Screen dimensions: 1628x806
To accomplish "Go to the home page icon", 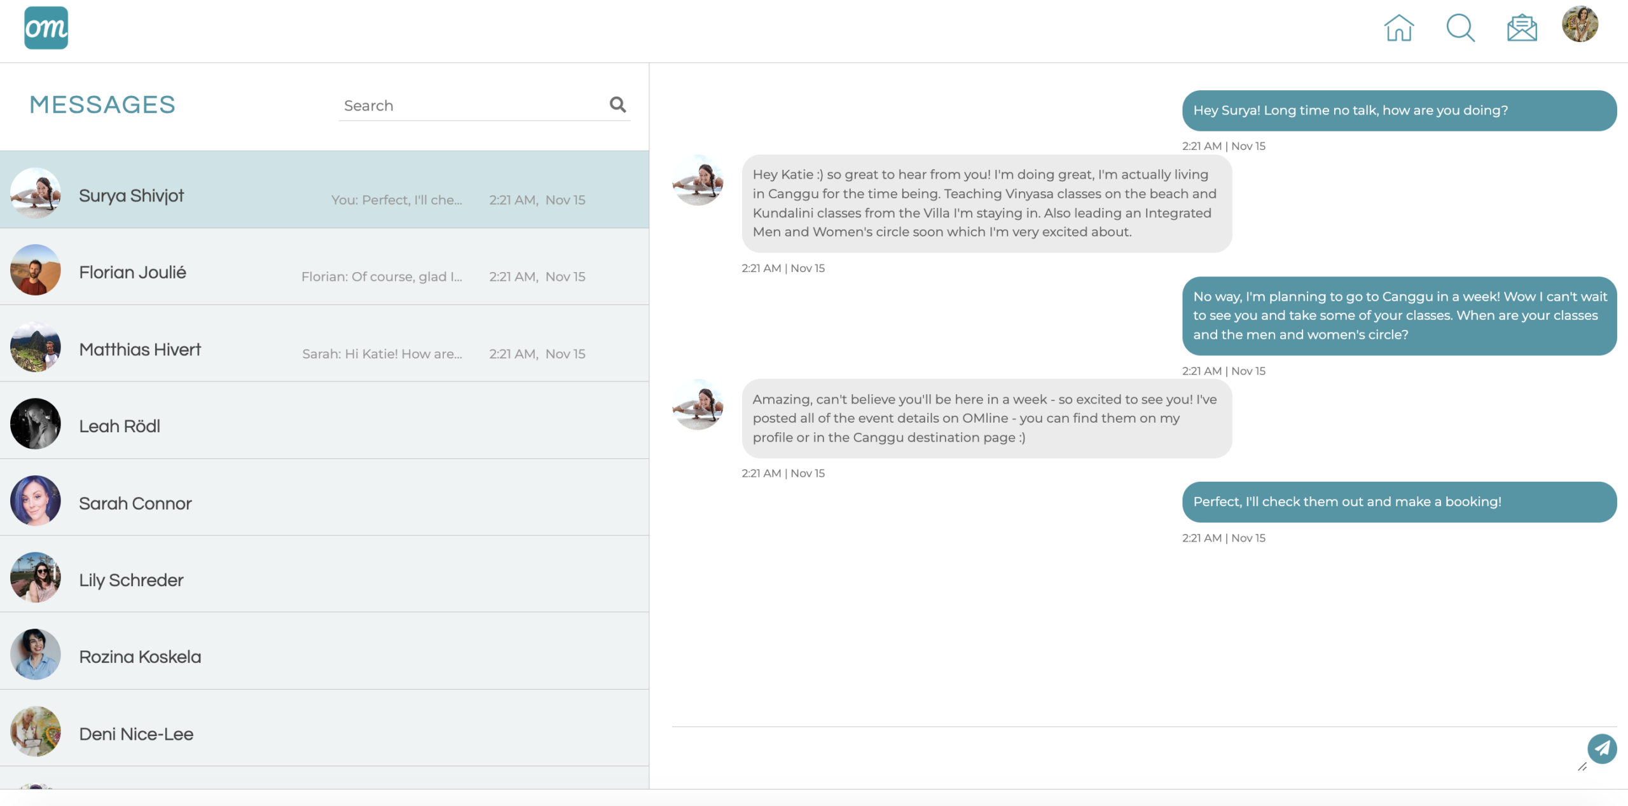I will 1398,28.
